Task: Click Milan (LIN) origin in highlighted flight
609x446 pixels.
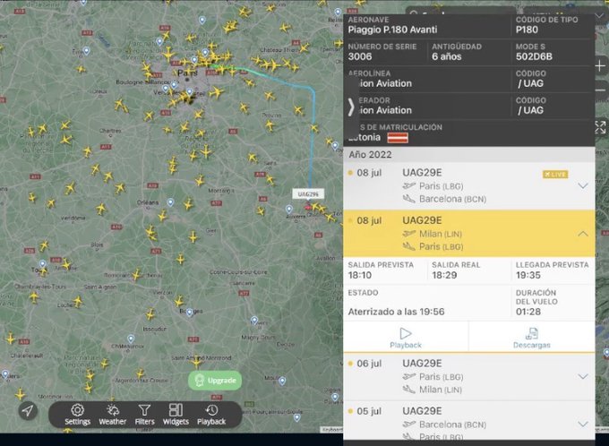Action: 441,234
